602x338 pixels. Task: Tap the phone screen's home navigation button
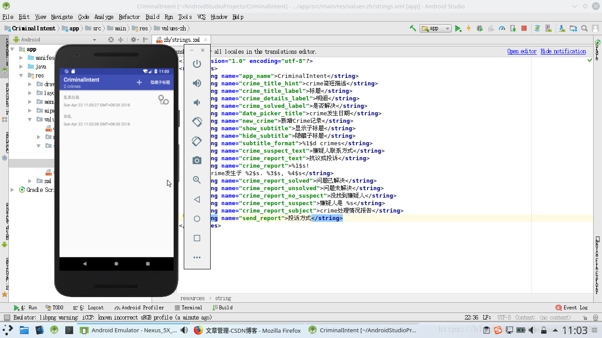coord(116,264)
